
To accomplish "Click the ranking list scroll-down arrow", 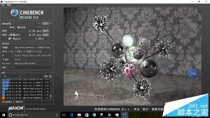I will point(51,98).
